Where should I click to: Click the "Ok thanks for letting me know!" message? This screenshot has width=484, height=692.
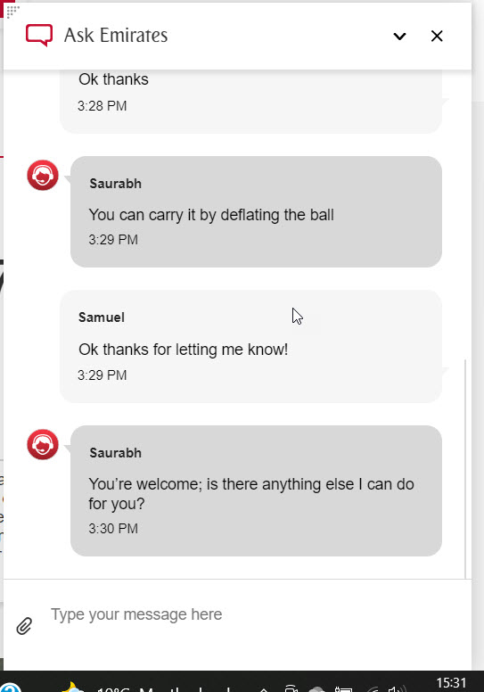tap(183, 350)
